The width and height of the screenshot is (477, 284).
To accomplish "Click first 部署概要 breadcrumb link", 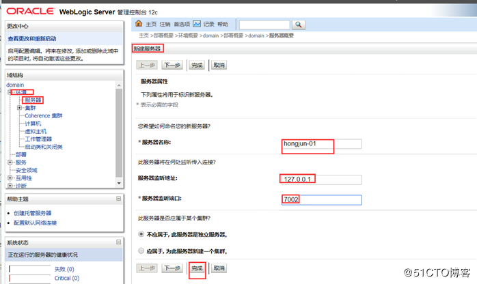I will [x=163, y=35].
